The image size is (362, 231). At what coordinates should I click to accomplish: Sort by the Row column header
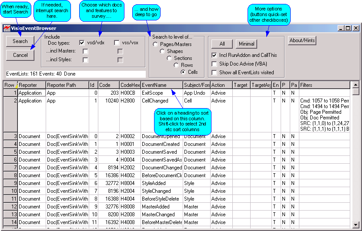(x=10, y=85)
